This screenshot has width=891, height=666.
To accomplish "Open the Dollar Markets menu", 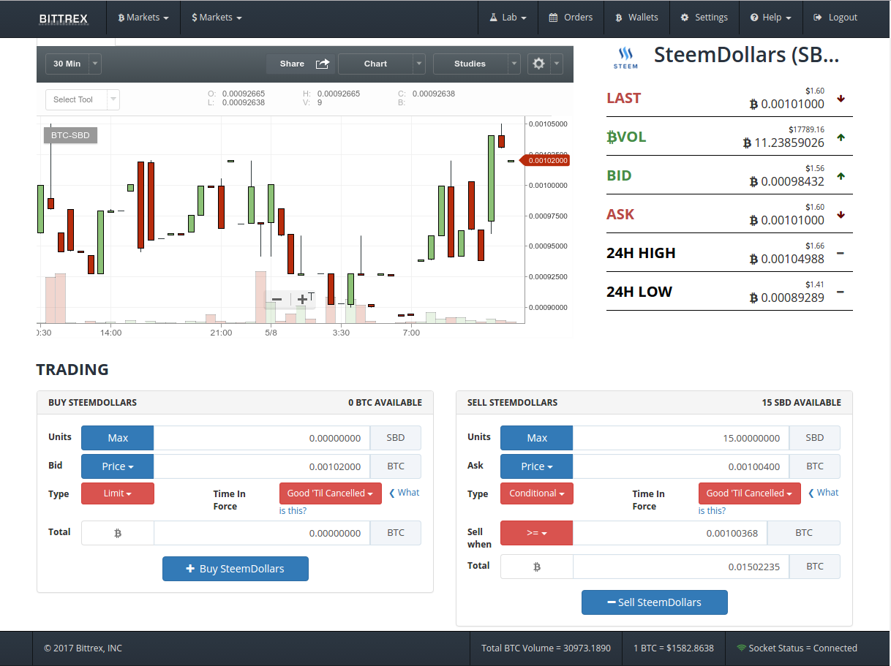I will pyautogui.click(x=217, y=18).
